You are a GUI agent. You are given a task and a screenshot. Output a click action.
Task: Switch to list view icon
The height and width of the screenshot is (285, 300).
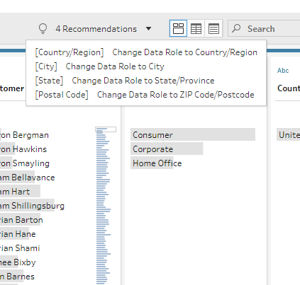pyautogui.click(x=213, y=28)
